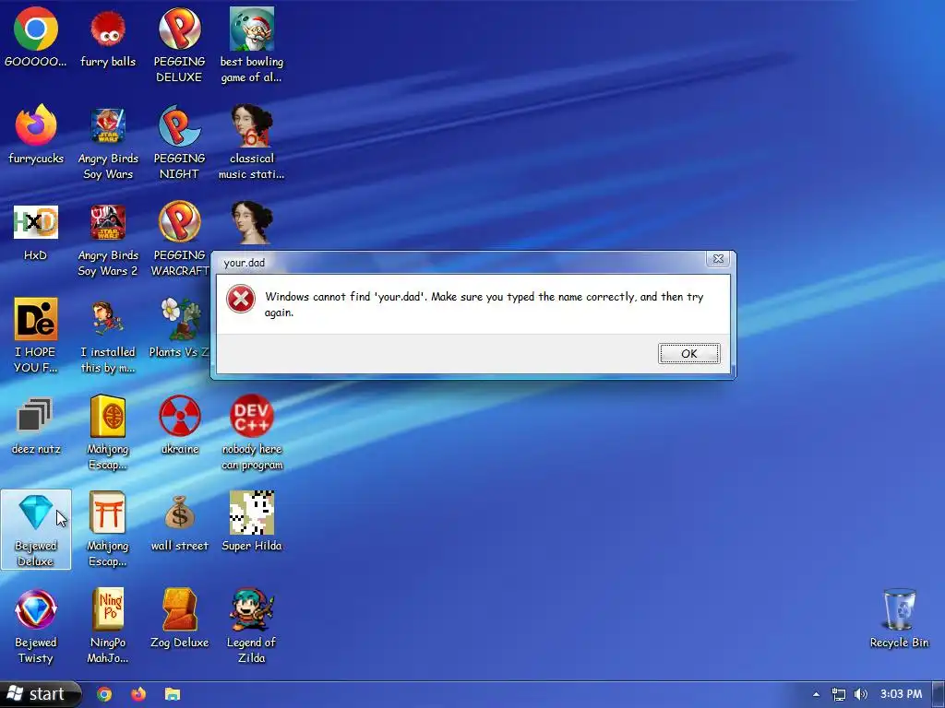Viewport: 945px width, 708px height.
Task: Select the Bejewed Deluxe desktop icon
Action: (x=36, y=530)
